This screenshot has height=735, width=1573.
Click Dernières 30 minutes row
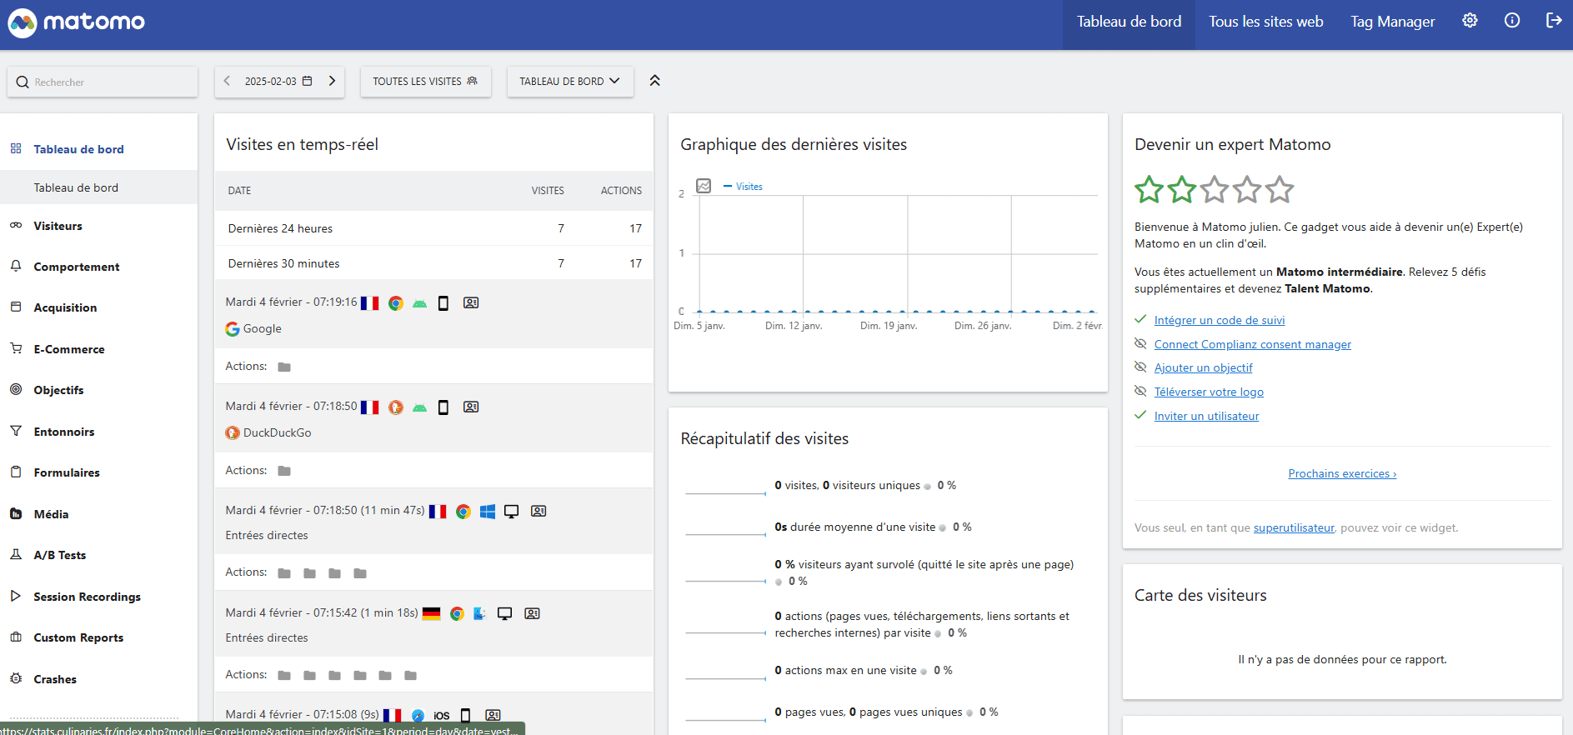433,263
